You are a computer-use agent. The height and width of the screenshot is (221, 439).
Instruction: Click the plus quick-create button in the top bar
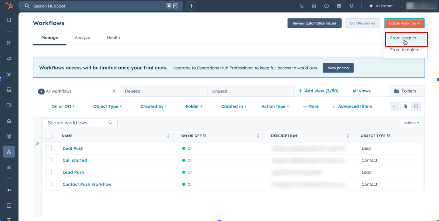coord(191,6)
